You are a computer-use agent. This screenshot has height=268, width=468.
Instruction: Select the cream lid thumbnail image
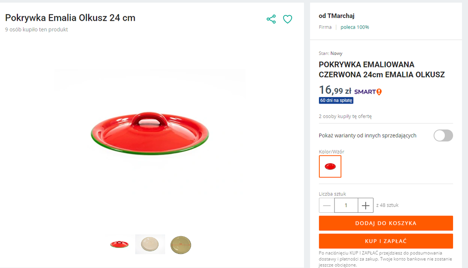(x=150, y=244)
